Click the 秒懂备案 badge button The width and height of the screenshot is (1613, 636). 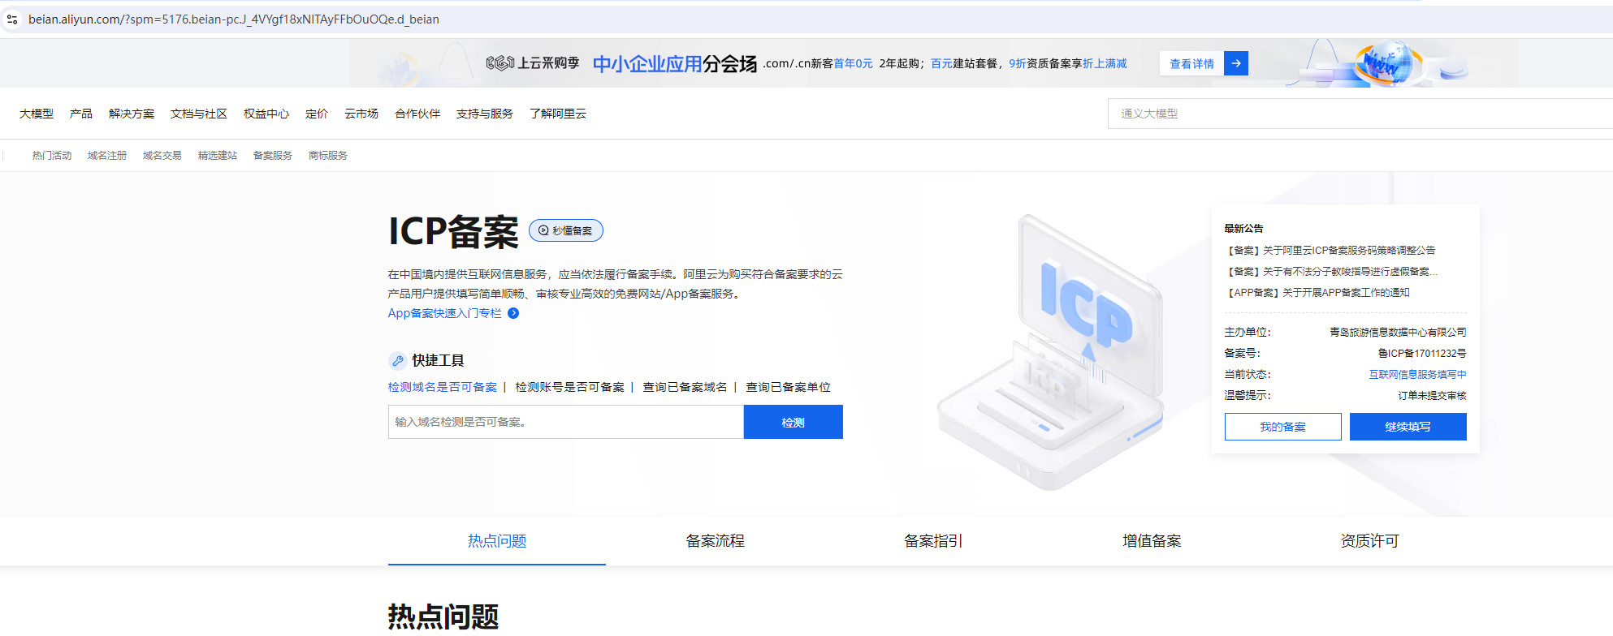pos(566,230)
